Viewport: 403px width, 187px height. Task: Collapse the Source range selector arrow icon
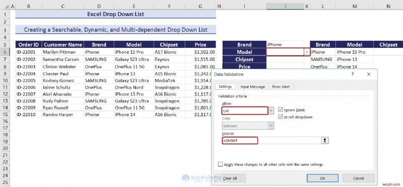click(x=325, y=141)
